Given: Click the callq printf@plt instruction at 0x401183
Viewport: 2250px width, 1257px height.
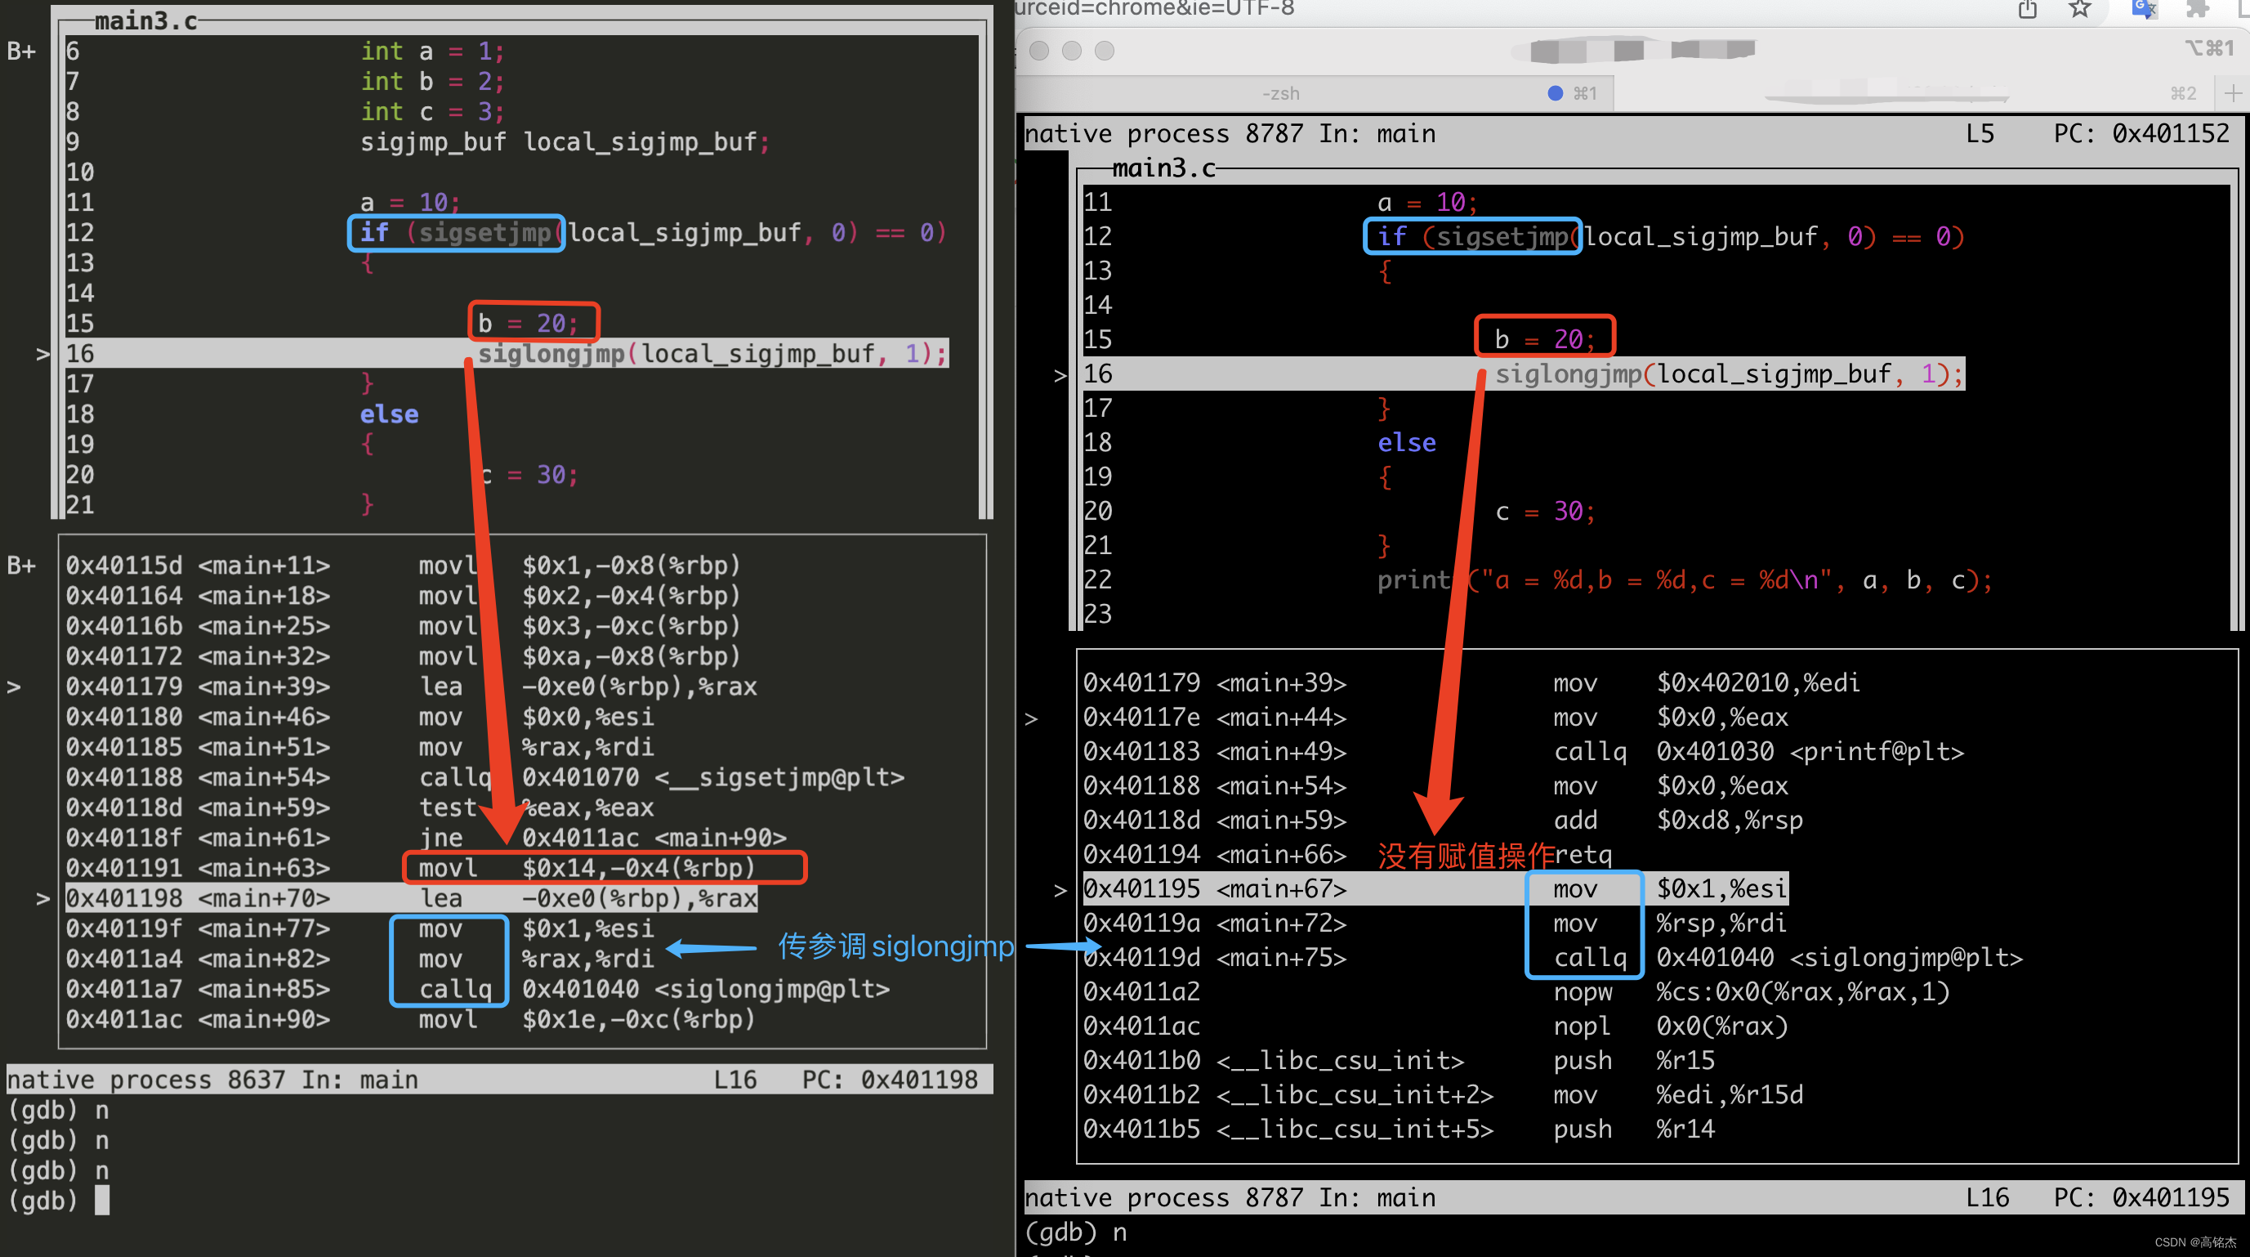Looking at the screenshot, I should pyautogui.click(x=1758, y=751).
